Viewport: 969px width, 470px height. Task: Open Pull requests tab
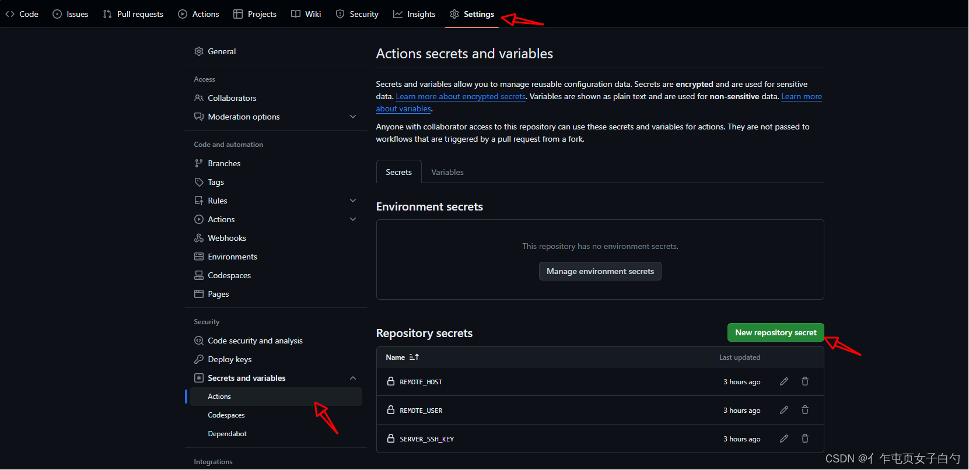click(133, 14)
